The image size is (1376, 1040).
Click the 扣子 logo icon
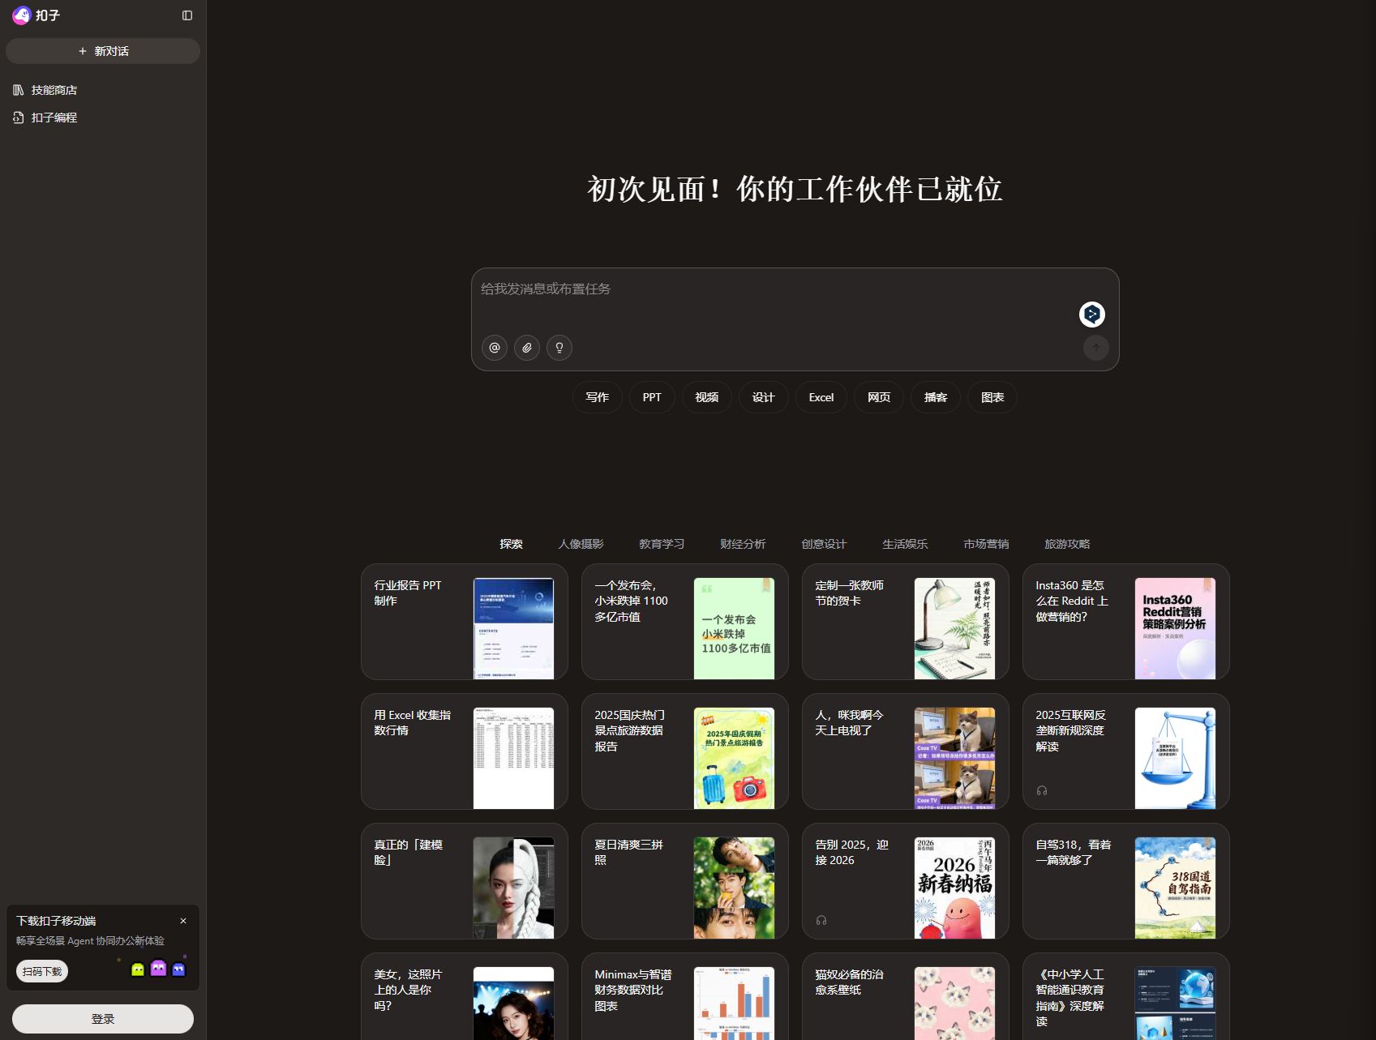[x=21, y=15]
